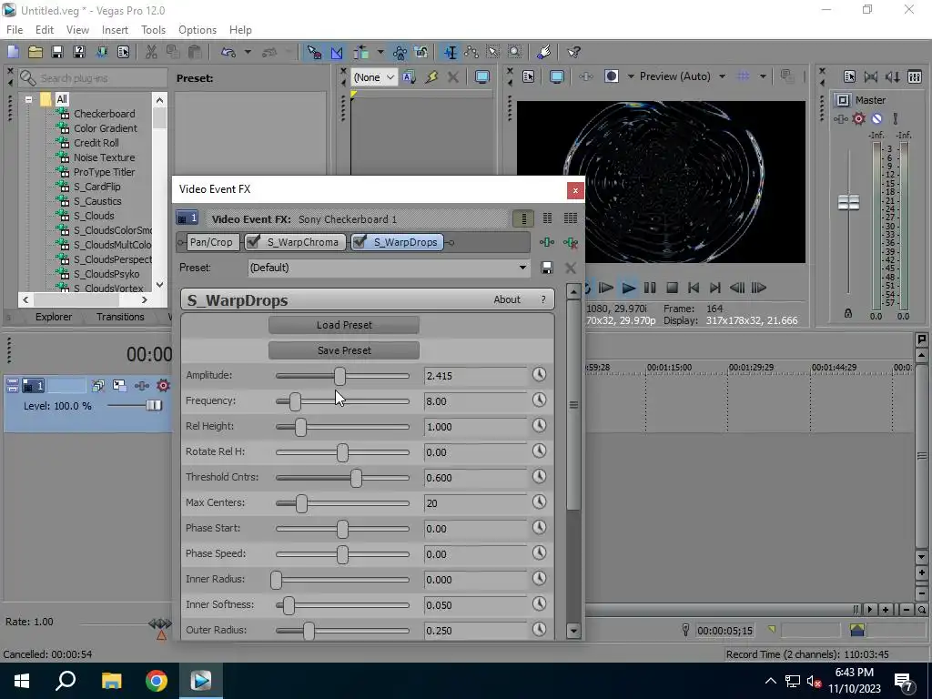Open track FX red gear icon
This screenshot has width=932, height=699.
[163, 386]
